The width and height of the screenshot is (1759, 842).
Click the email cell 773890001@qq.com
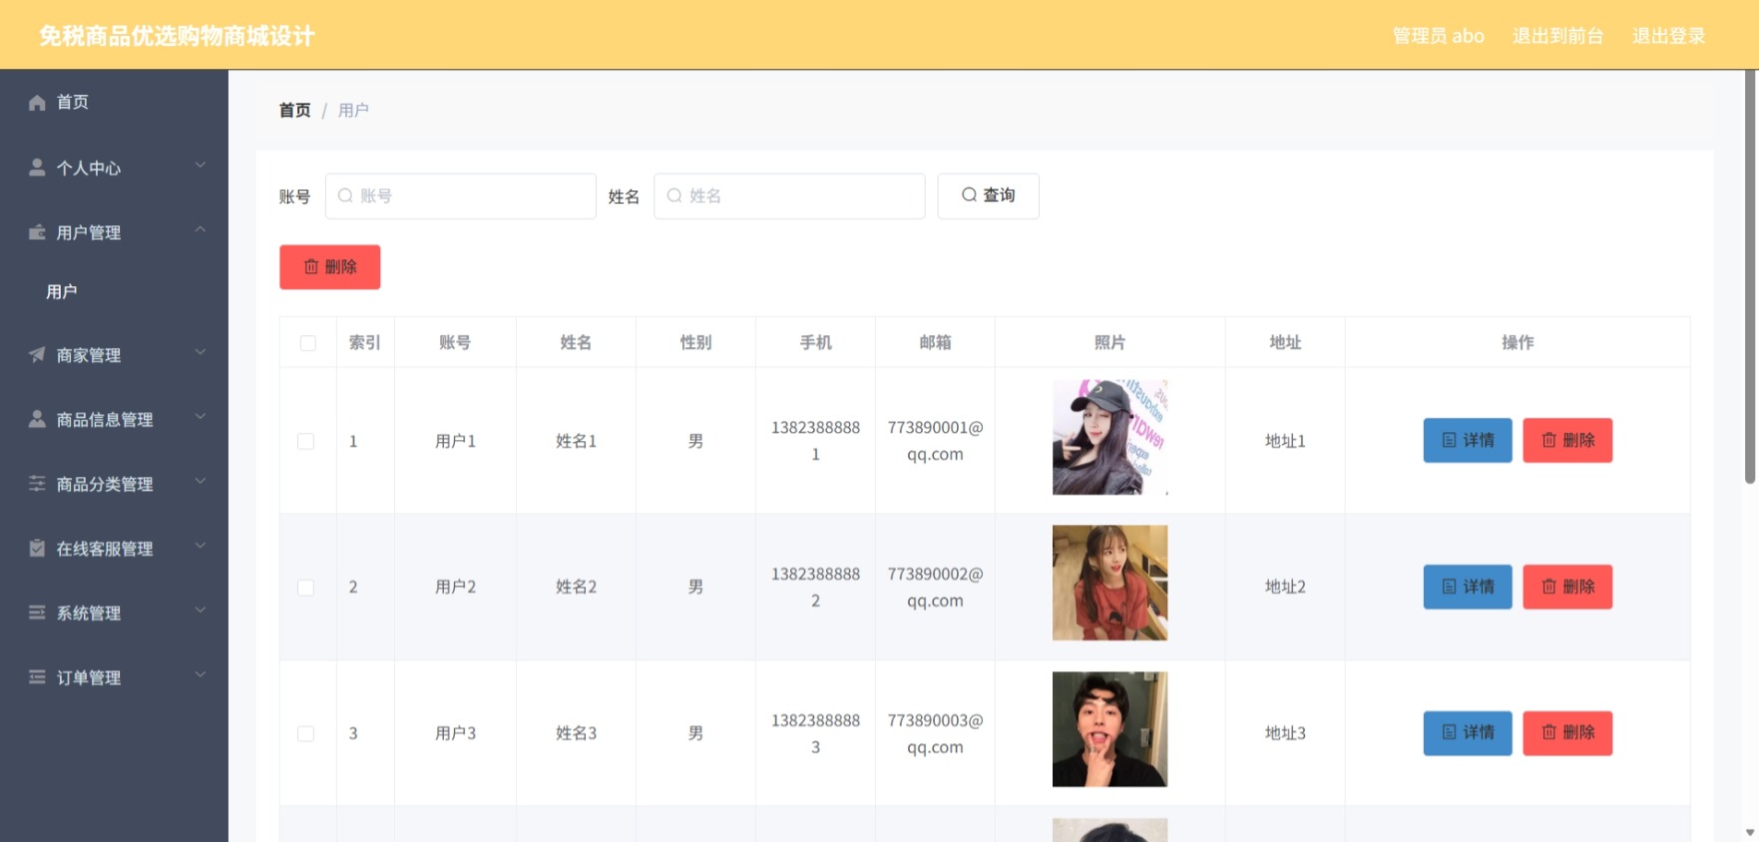(935, 441)
